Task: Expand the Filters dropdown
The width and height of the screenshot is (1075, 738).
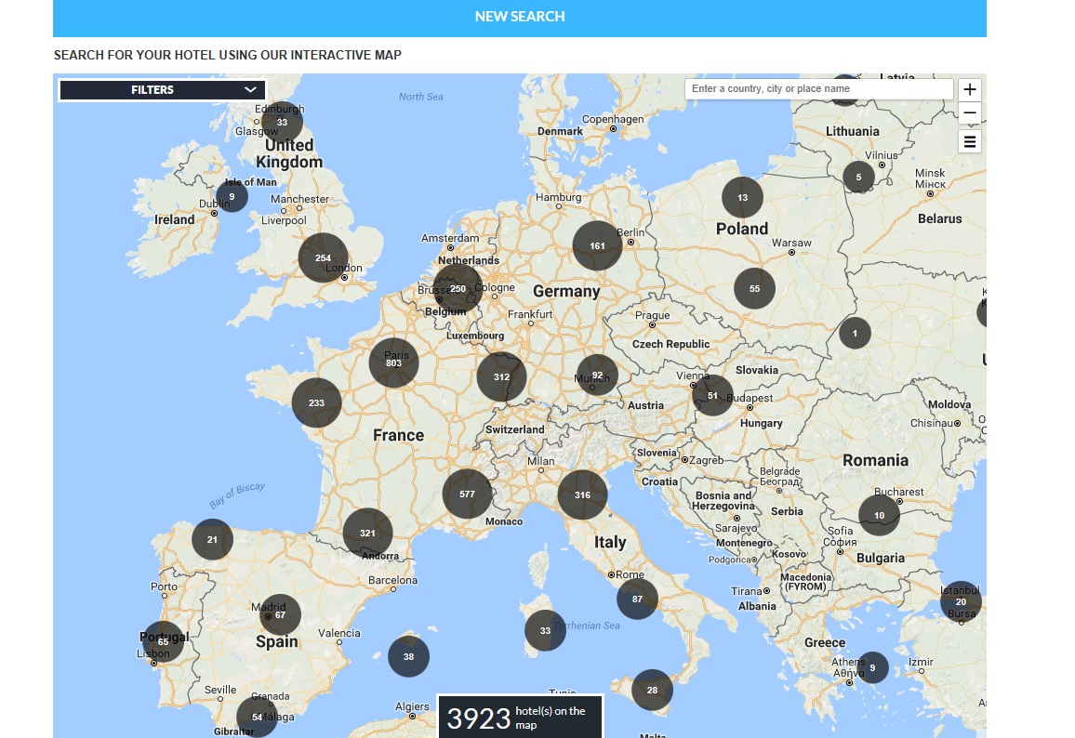Action: click(162, 90)
